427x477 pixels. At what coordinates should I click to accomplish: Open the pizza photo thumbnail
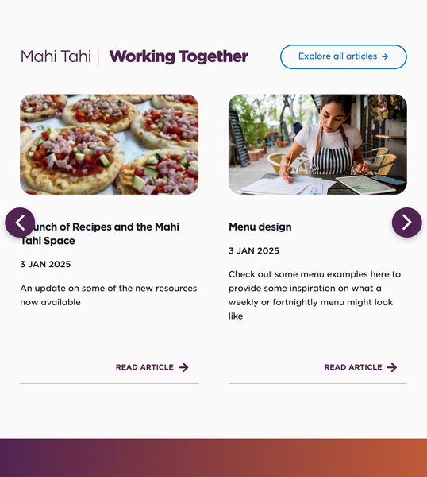[109, 144]
